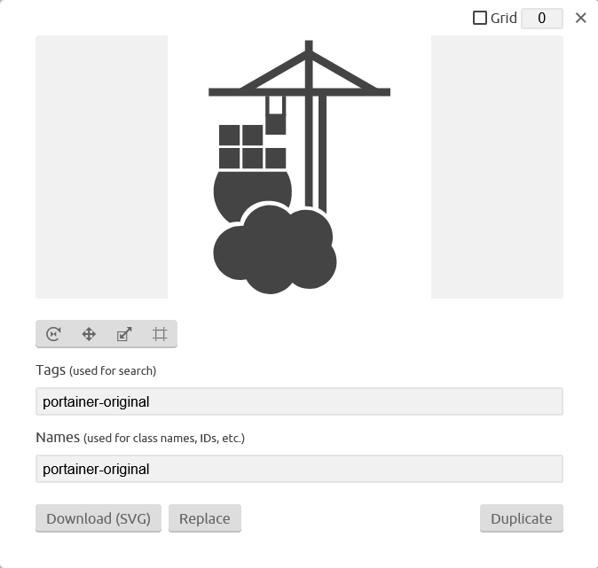598x568 pixels.
Task: Click the "Names (used for class names, IDs, etc.)" label
Action: (140, 438)
